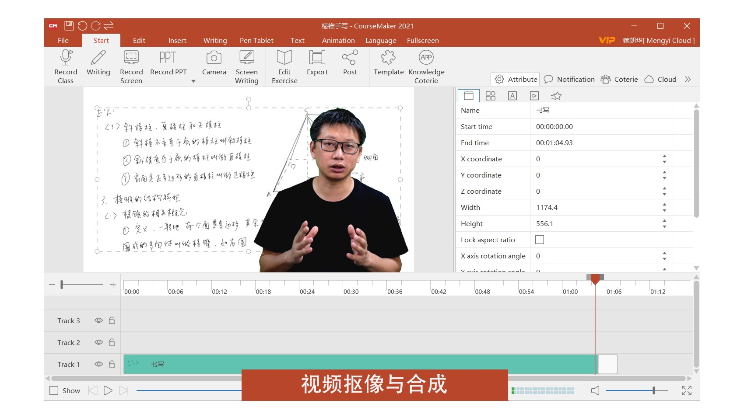Screen dimensions: 744x418
Task: Open the Attribute panel
Action: pyautogui.click(x=516, y=79)
